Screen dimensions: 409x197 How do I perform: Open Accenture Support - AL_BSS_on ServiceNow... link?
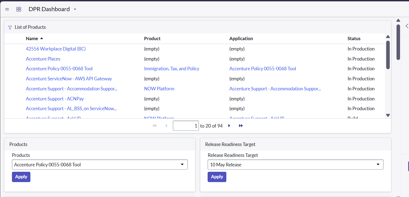(x=71, y=109)
